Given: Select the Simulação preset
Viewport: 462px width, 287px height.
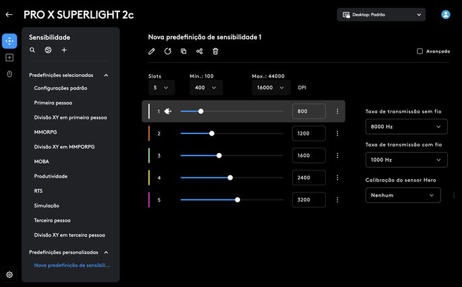Looking at the screenshot, I should click(47, 205).
